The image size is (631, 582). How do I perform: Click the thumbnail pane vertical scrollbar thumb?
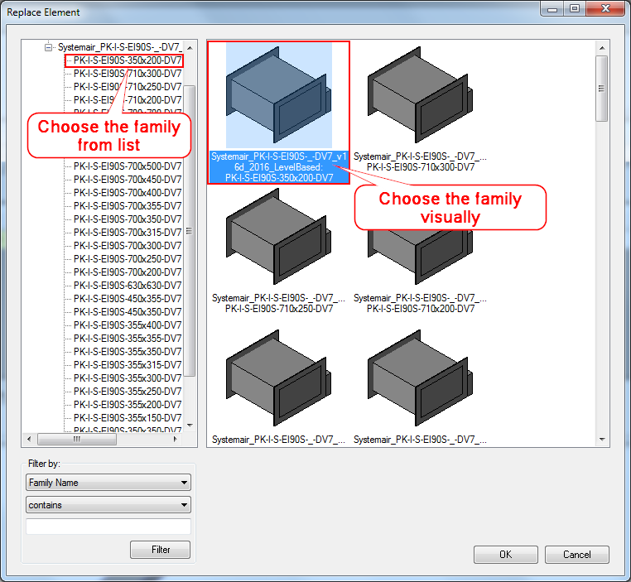coord(602,89)
